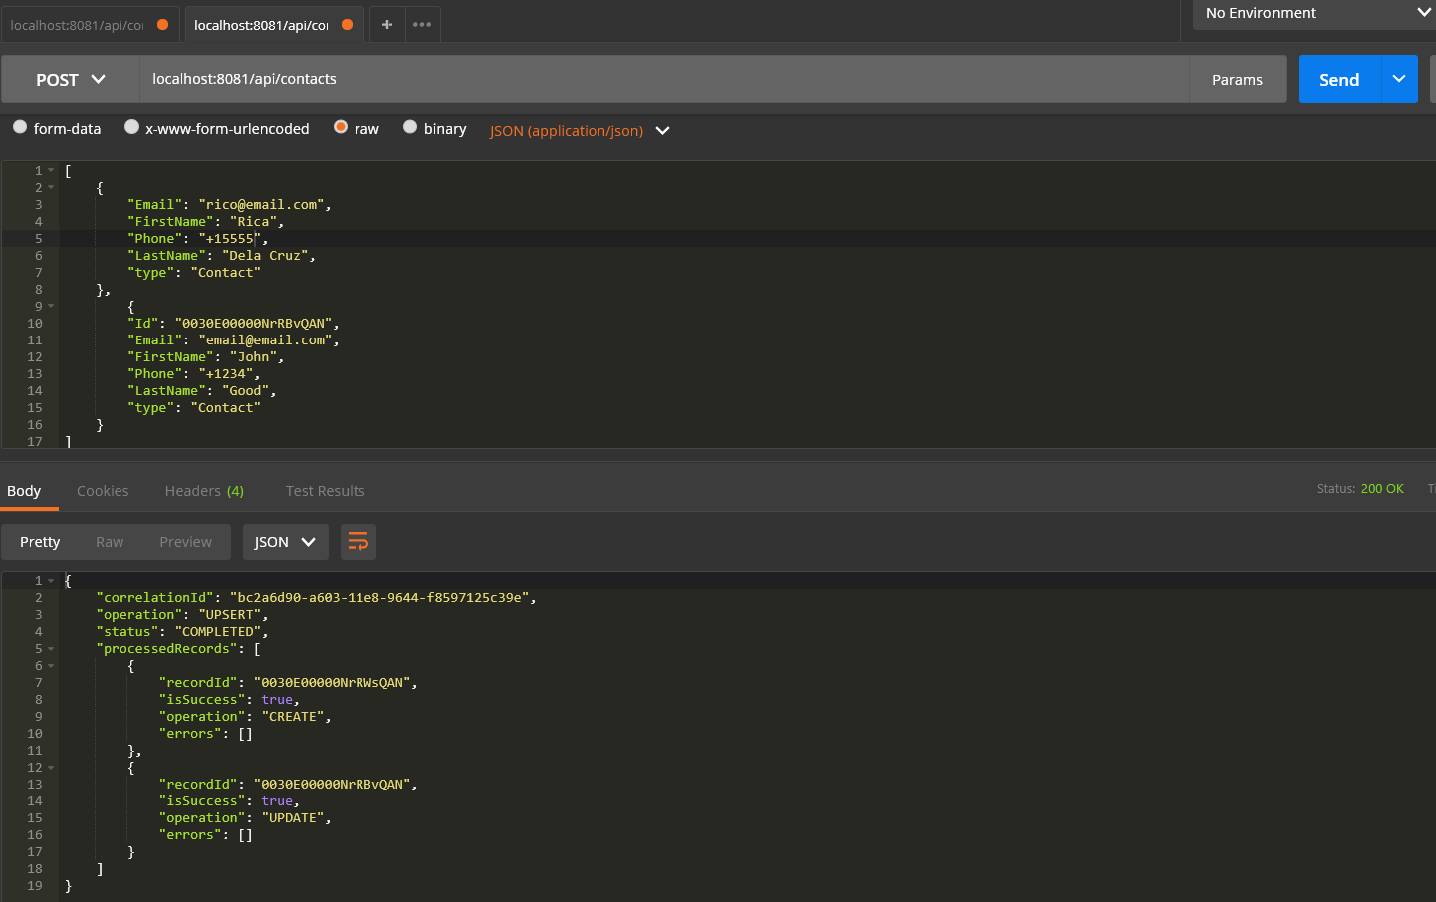Collapse request body array at line 1
Viewport: 1436px width, 902px height.
pyautogui.click(x=51, y=171)
